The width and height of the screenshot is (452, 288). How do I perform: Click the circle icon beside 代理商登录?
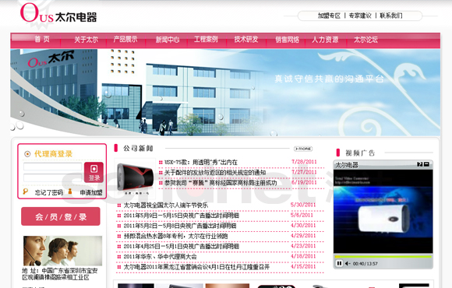27,154
